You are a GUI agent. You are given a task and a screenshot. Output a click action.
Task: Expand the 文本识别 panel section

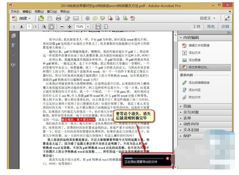point(205,130)
